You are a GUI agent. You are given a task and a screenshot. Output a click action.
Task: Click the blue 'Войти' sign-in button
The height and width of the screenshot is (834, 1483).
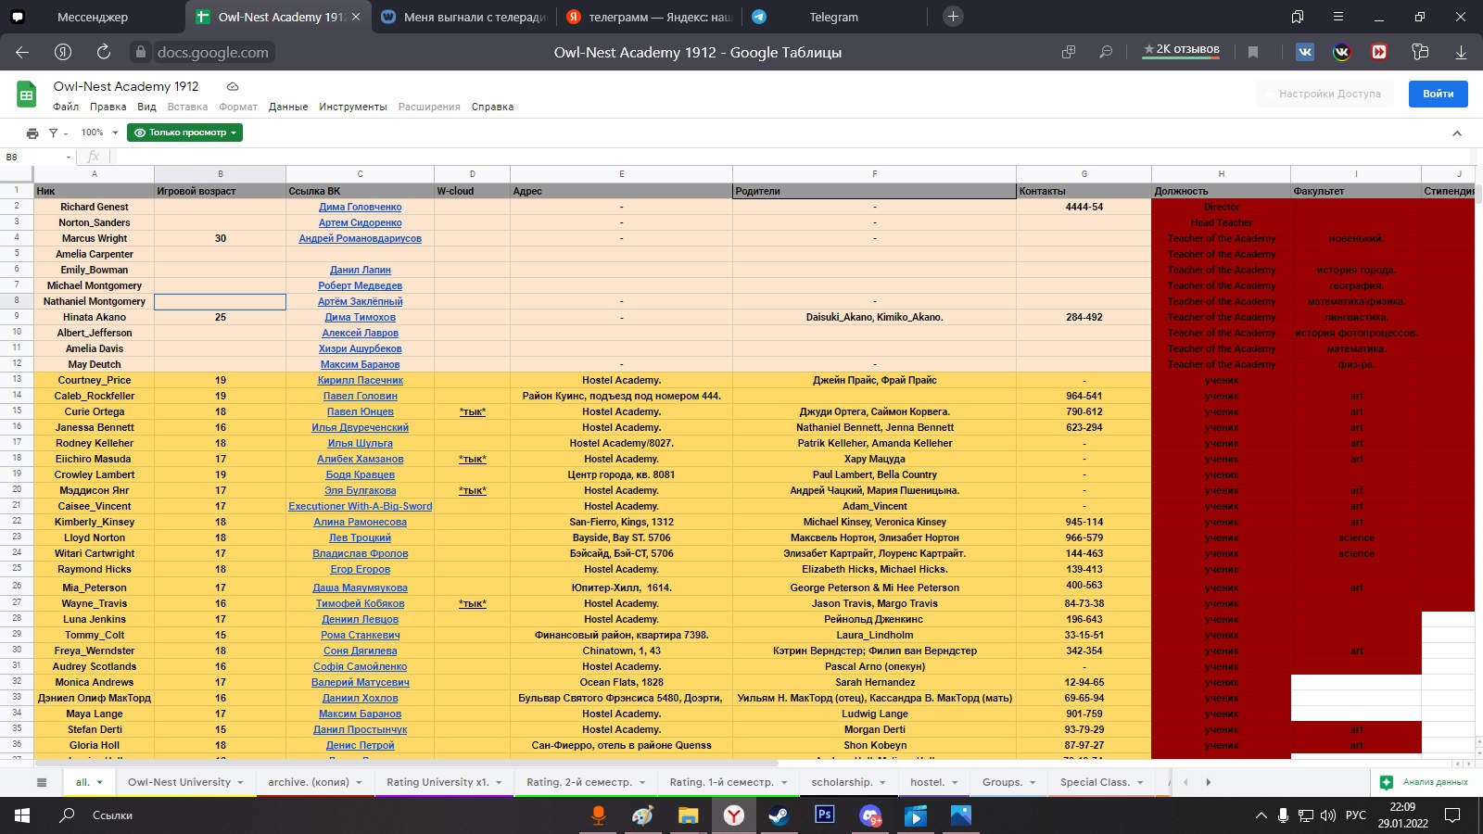pos(1438,94)
